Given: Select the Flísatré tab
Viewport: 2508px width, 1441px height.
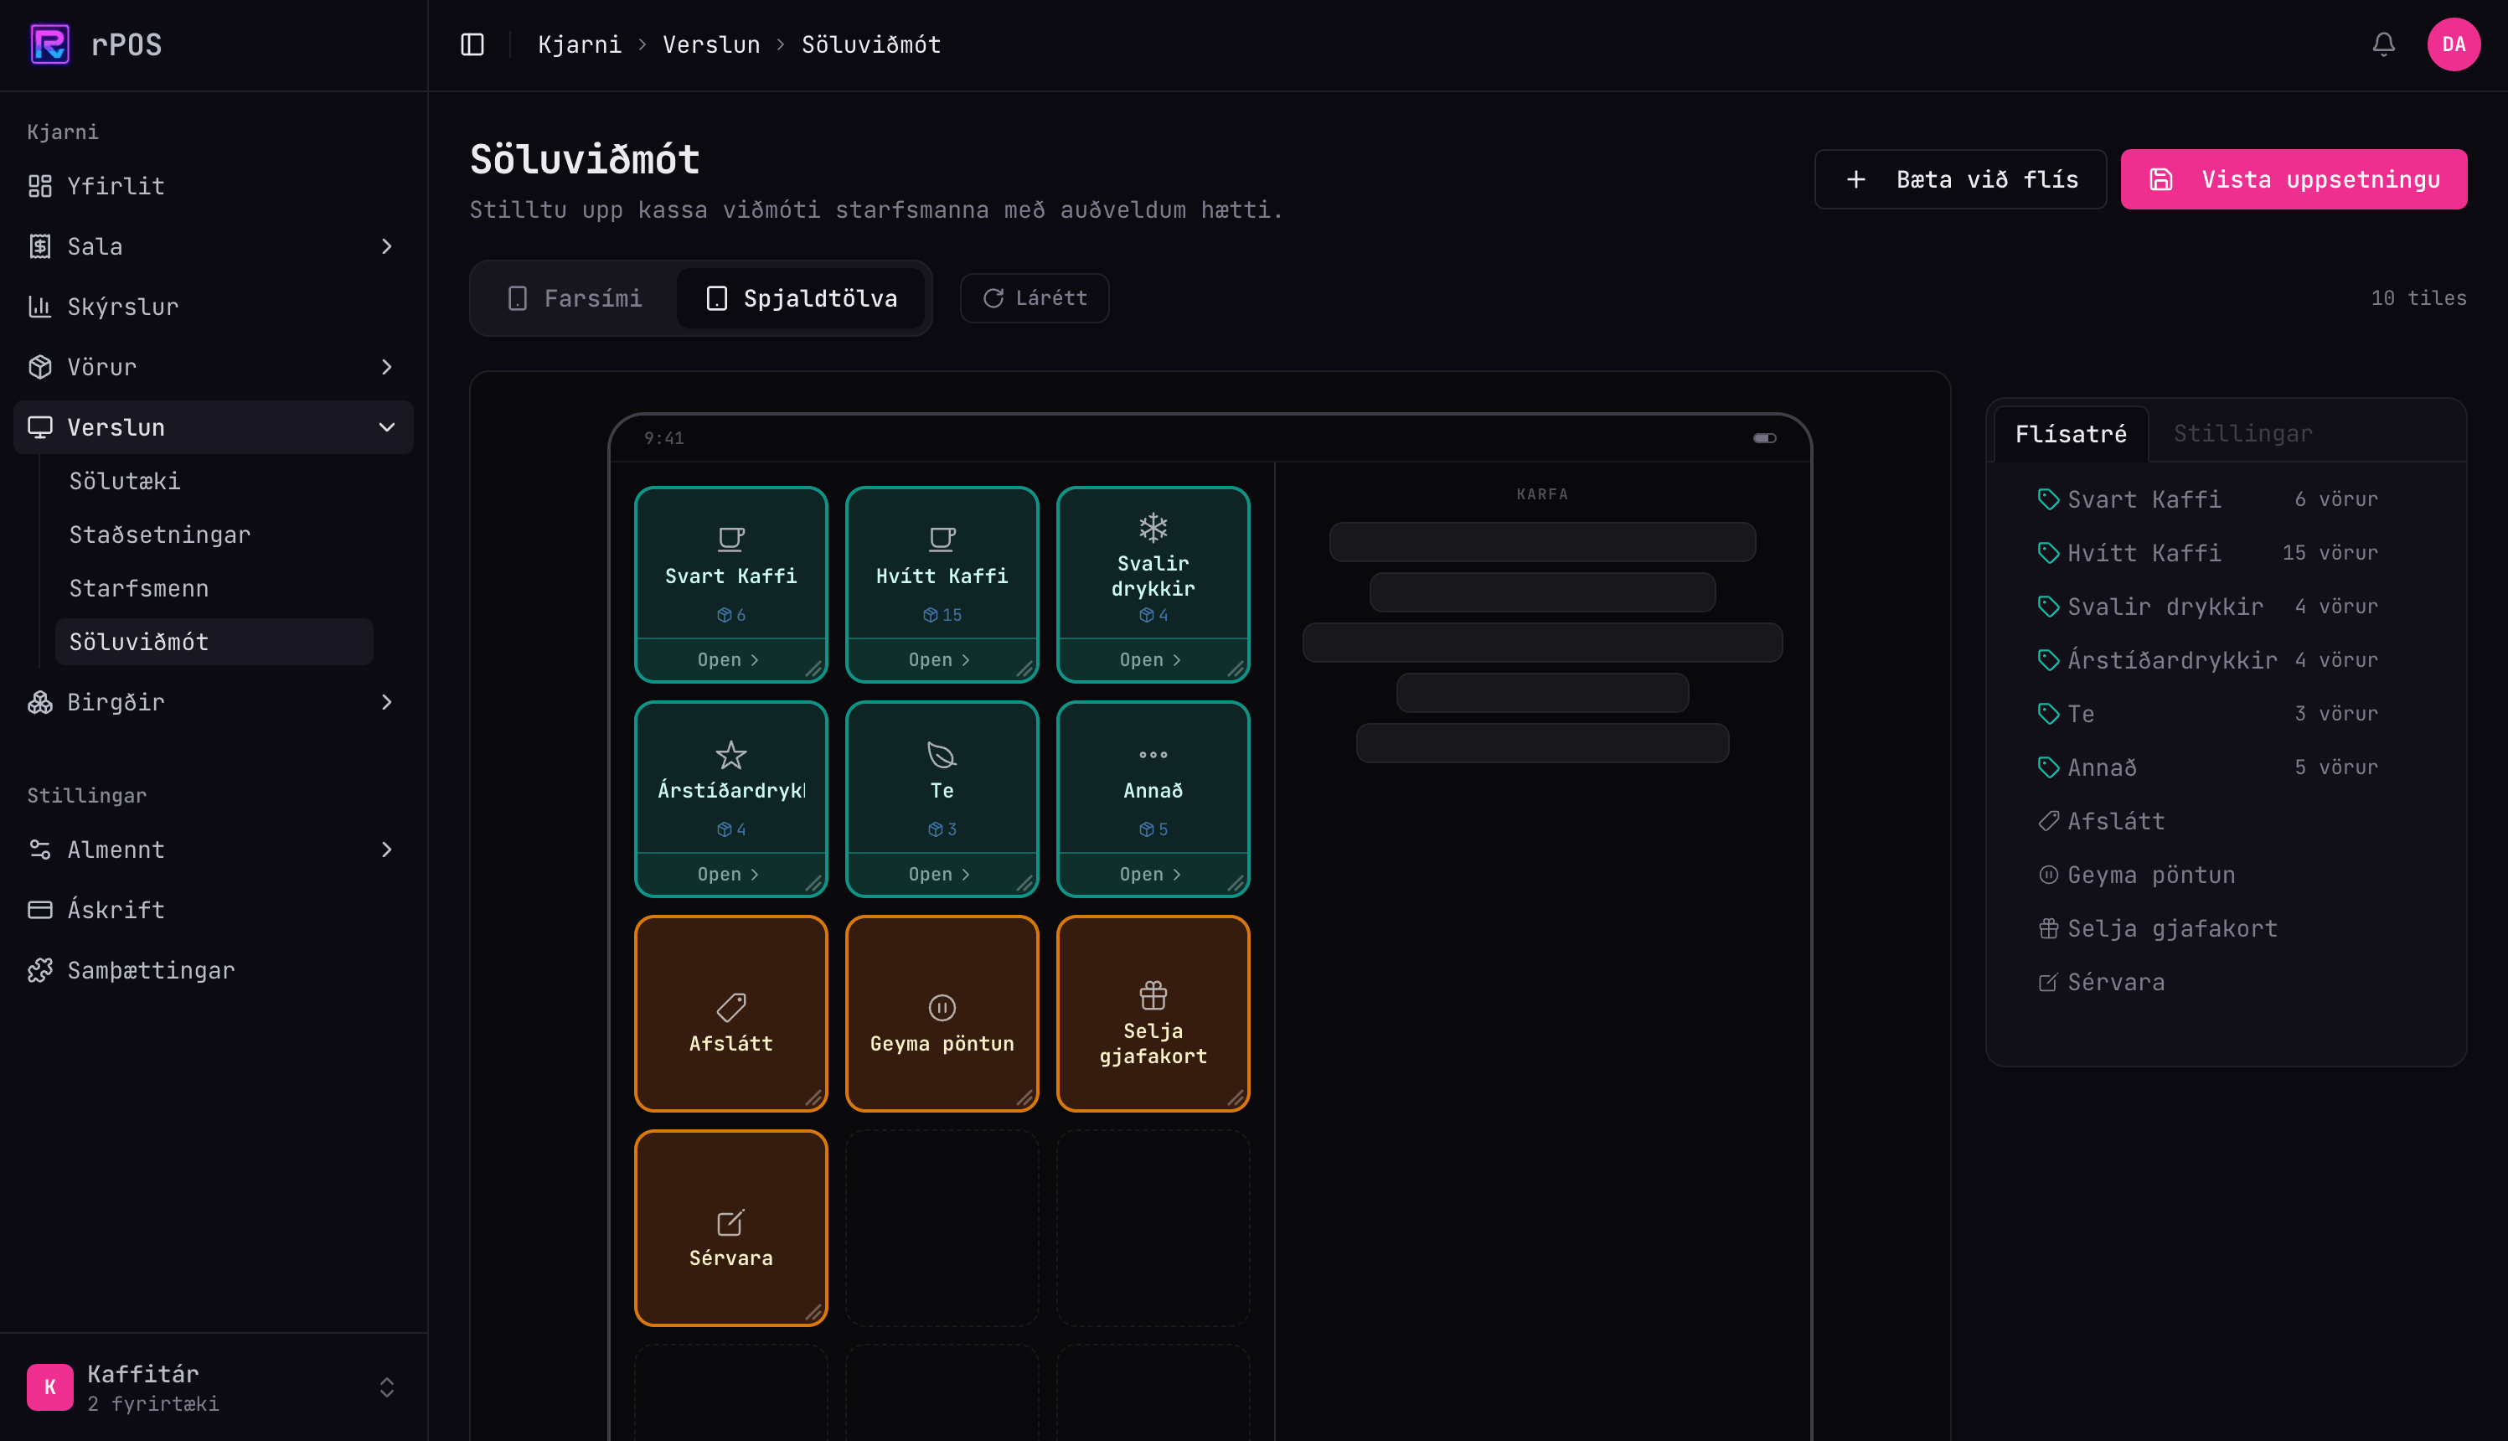Looking at the screenshot, I should pyautogui.click(x=2071, y=435).
